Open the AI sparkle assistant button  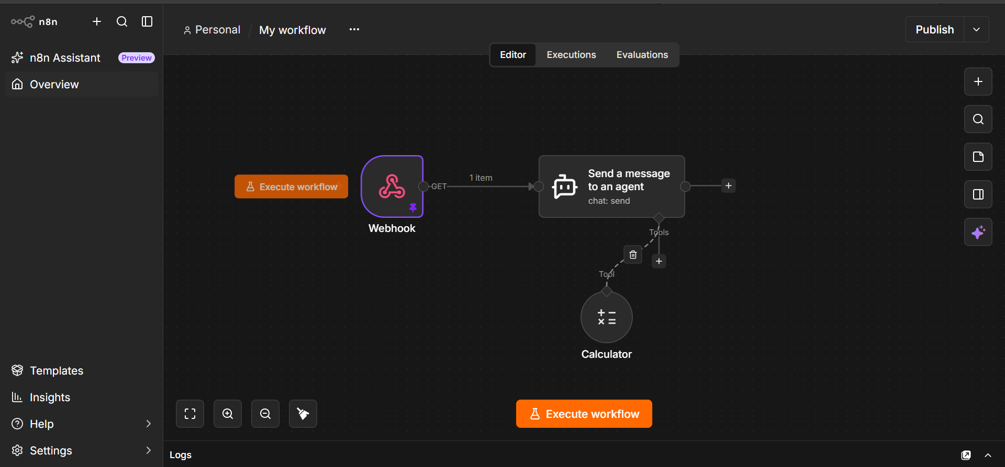[x=978, y=232]
